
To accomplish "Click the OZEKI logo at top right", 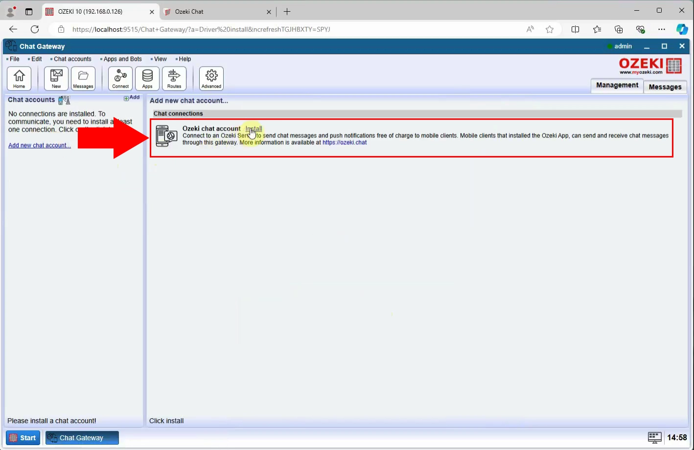I will click(650, 66).
